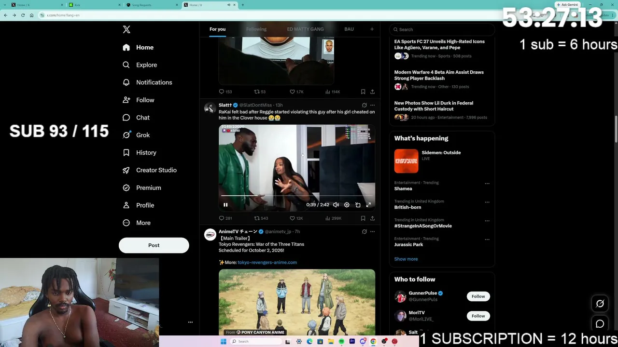Add a new timeline tab with plus
618x347 pixels.
click(372, 29)
